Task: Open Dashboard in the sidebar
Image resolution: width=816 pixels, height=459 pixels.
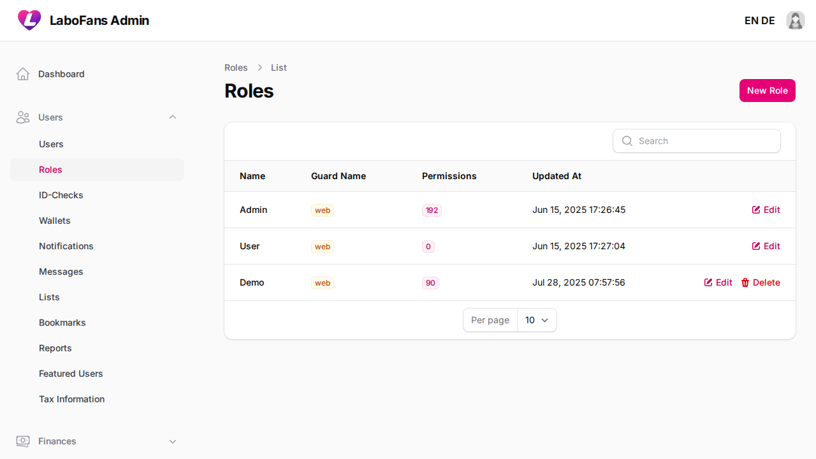Action: (97, 74)
